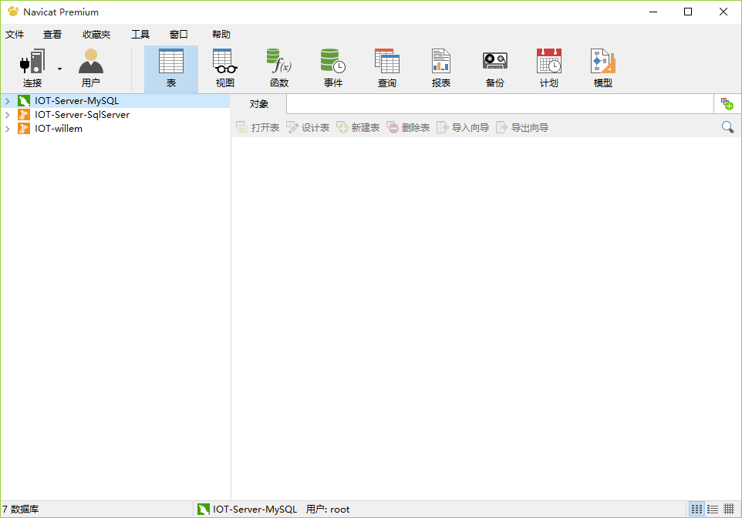Select the View (视图) toolbar icon

[224, 69]
